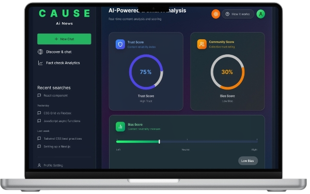Click the green Bias Score bar-chart icon
The image size is (310, 194).
[x=120, y=127]
